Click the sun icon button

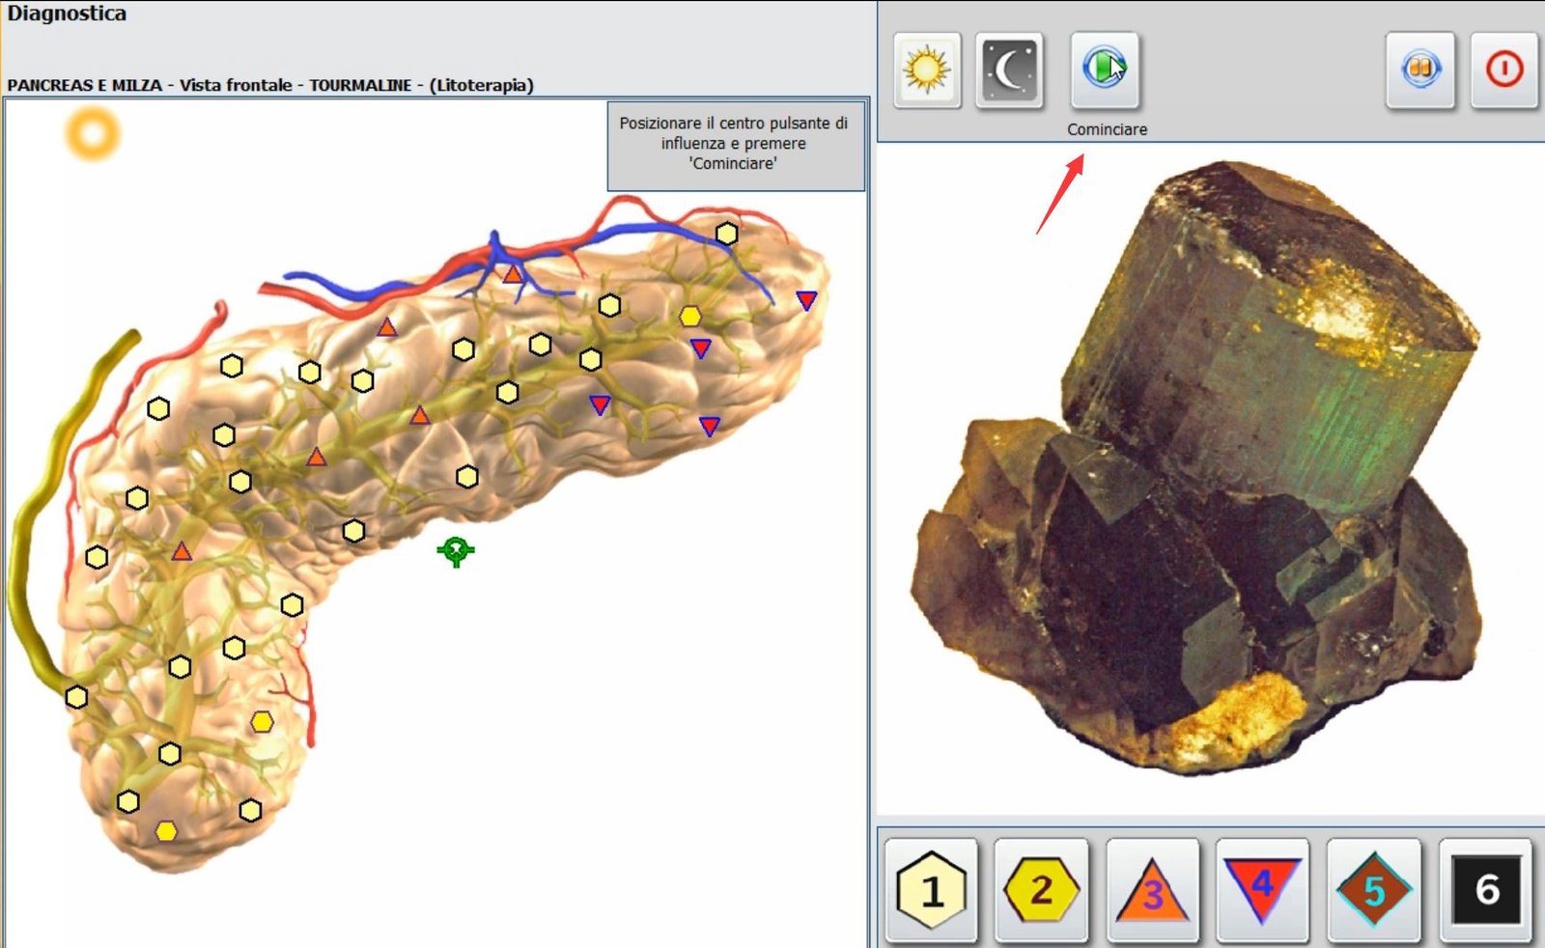click(927, 70)
